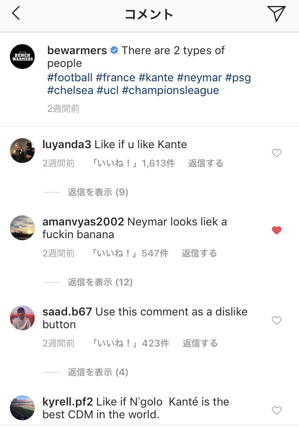Expand the 9 replies under luyanda3's comment
This screenshot has height=427, width=299.
click(x=98, y=192)
